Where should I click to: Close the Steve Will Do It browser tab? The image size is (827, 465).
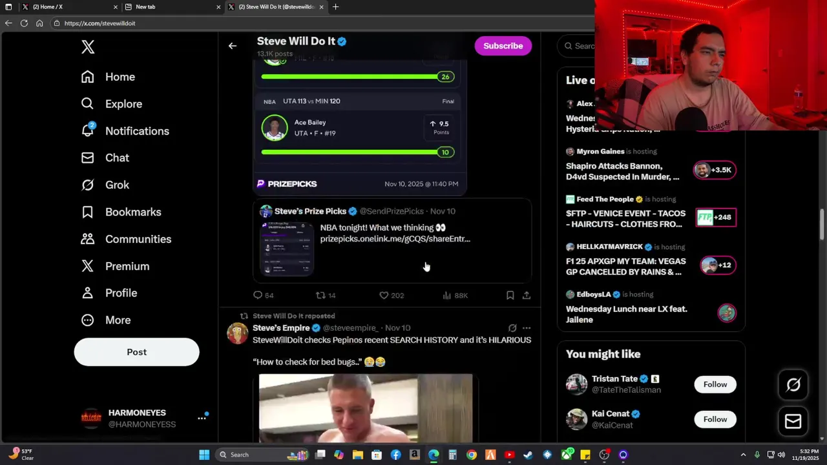[x=321, y=7]
